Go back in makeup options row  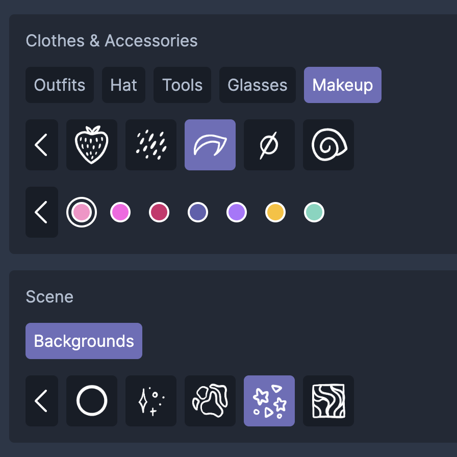(42, 144)
